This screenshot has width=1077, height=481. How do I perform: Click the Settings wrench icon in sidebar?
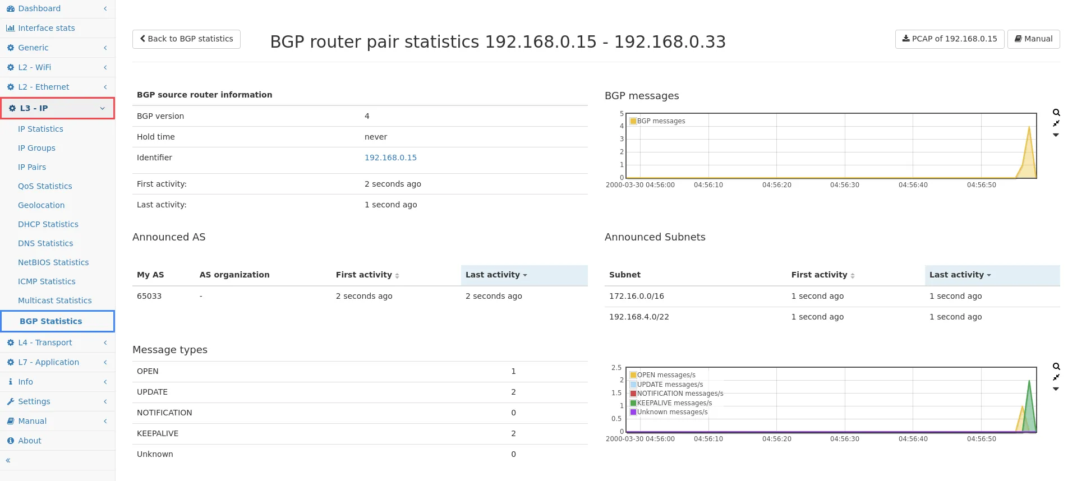click(x=11, y=402)
